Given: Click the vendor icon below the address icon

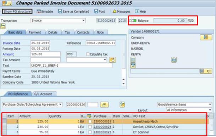Looking at the screenshot, I should 133,65.
